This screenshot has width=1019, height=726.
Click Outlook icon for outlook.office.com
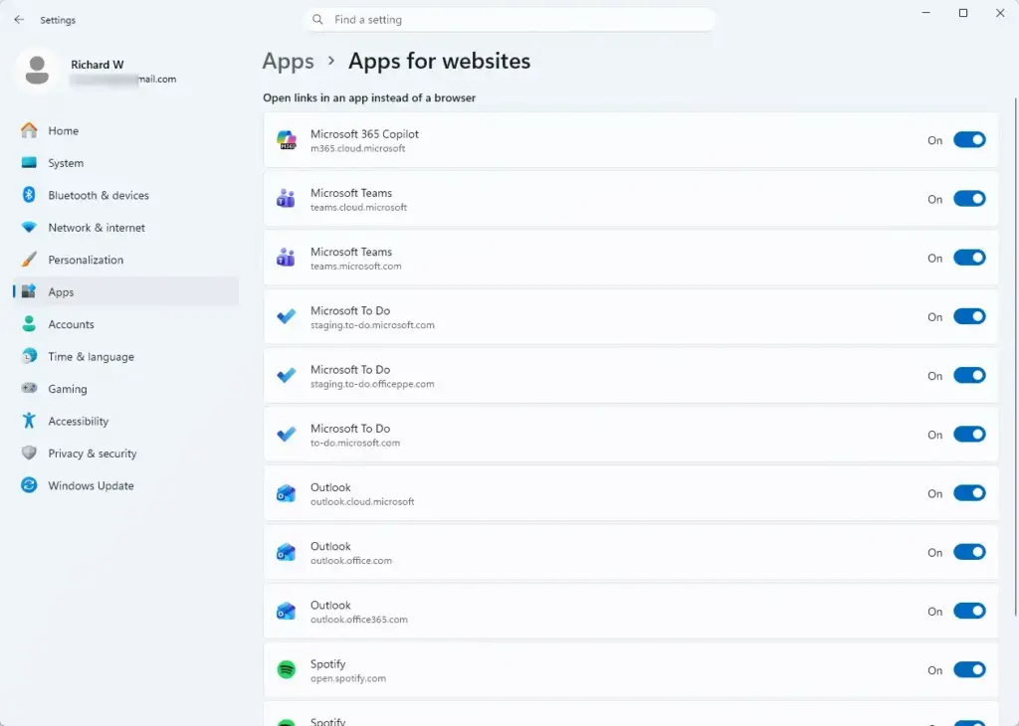(286, 553)
